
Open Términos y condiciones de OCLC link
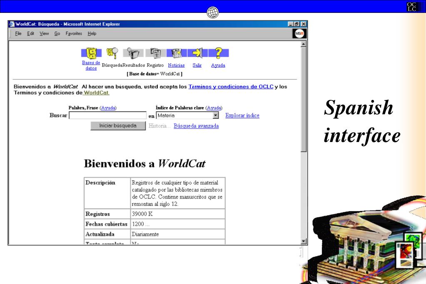pyautogui.click(x=231, y=87)
